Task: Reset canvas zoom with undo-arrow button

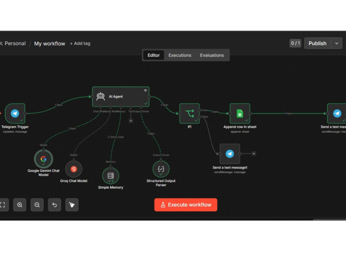Action: pos(55,205)
